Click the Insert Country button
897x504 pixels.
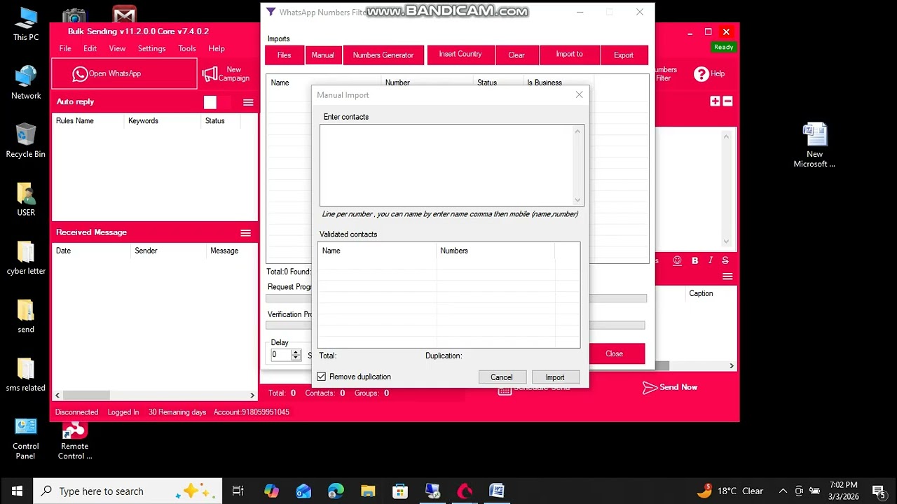click(x=460, y=55)
